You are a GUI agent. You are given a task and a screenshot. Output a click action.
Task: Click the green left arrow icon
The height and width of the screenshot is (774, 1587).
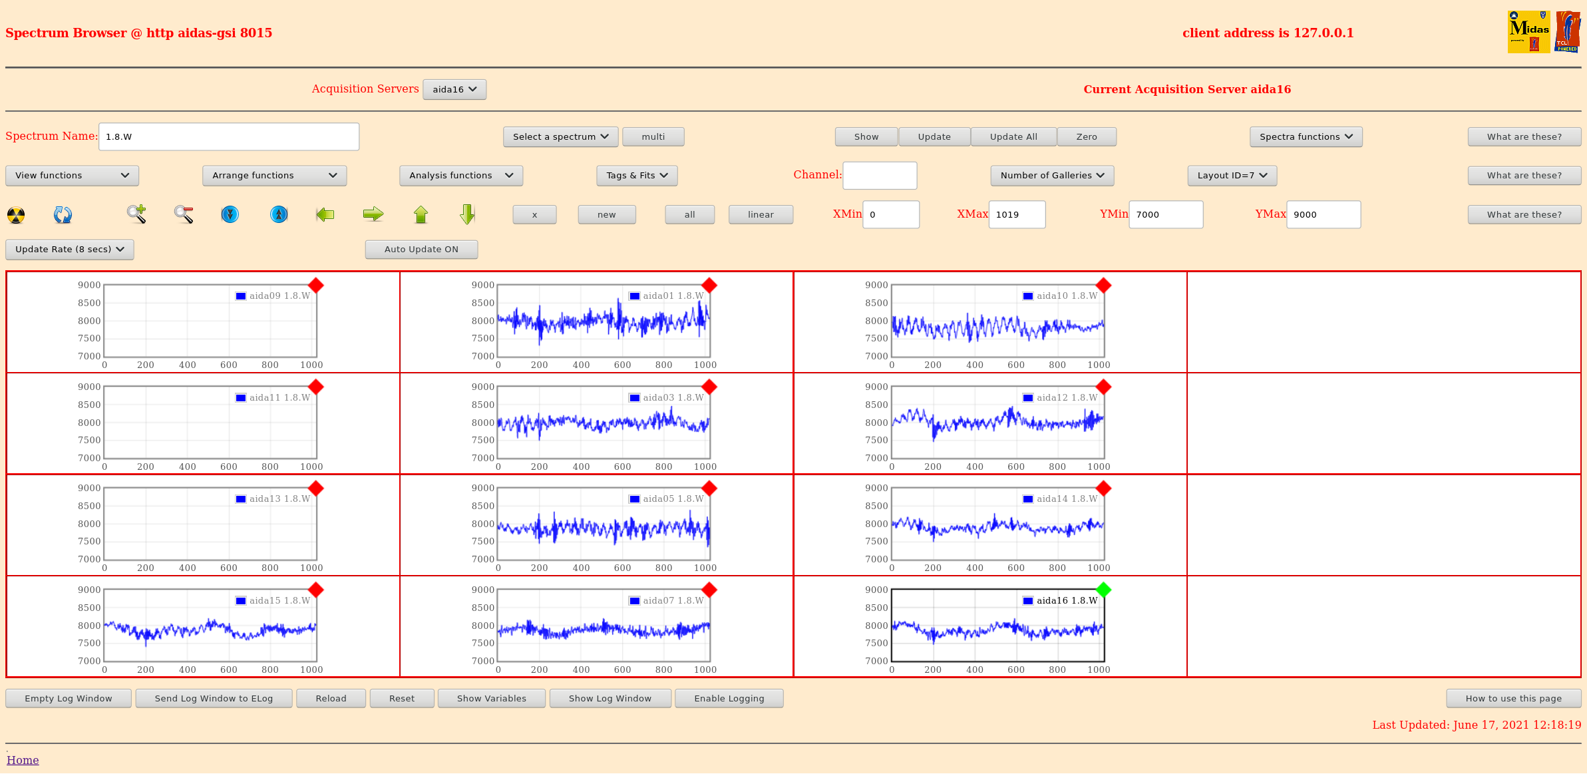325,214
